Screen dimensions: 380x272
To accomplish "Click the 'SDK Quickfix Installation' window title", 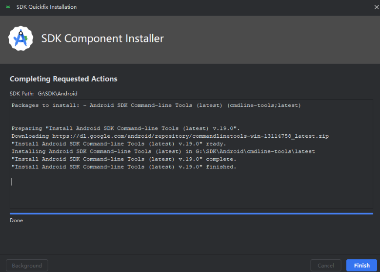I will click(x=46, y=7).
